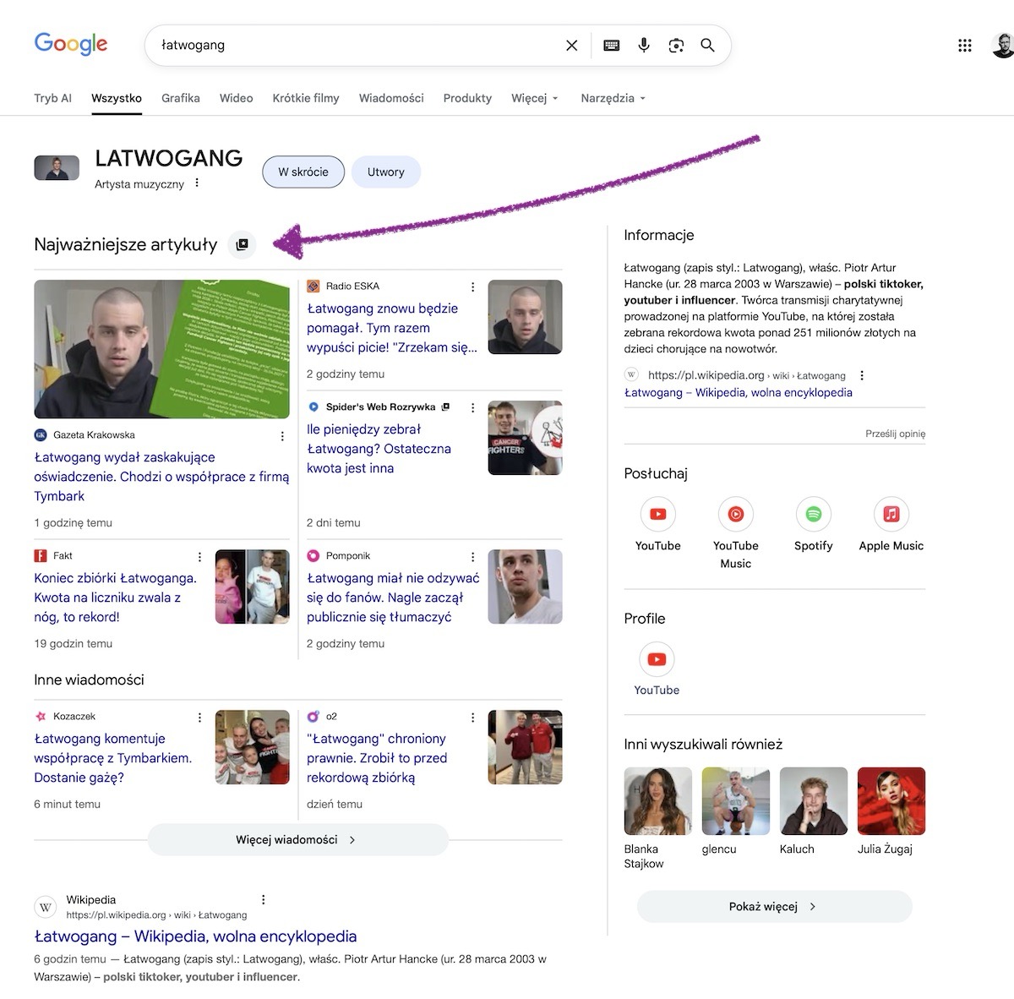1014x999 pixels.
Task: Open the on-screen keyboard input tool
Action: pos(612,46)
